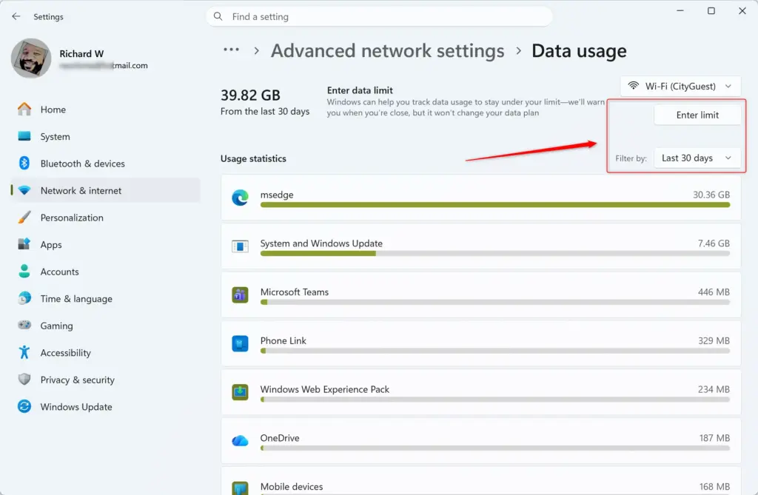Click the OneDrive row label

[x=280, y=438]
